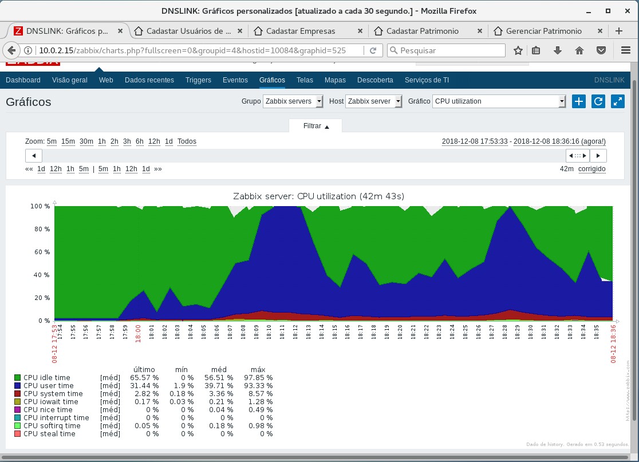Click the blue CPU user time legend swatch

click(x=17, y=385)
